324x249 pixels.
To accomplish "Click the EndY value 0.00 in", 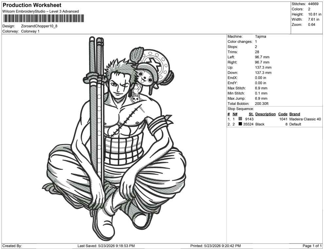I will 261,83.
